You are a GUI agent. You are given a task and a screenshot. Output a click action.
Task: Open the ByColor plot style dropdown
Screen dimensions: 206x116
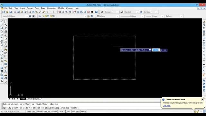[x=182, y=16]
